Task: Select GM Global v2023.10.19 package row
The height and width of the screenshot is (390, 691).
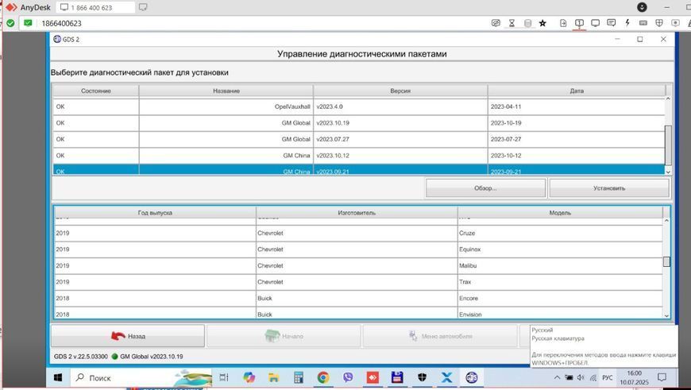Action: coord(359,123)
